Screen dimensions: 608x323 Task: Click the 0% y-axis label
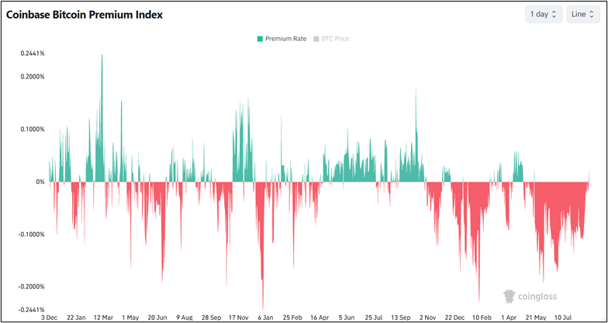(40, 182)
